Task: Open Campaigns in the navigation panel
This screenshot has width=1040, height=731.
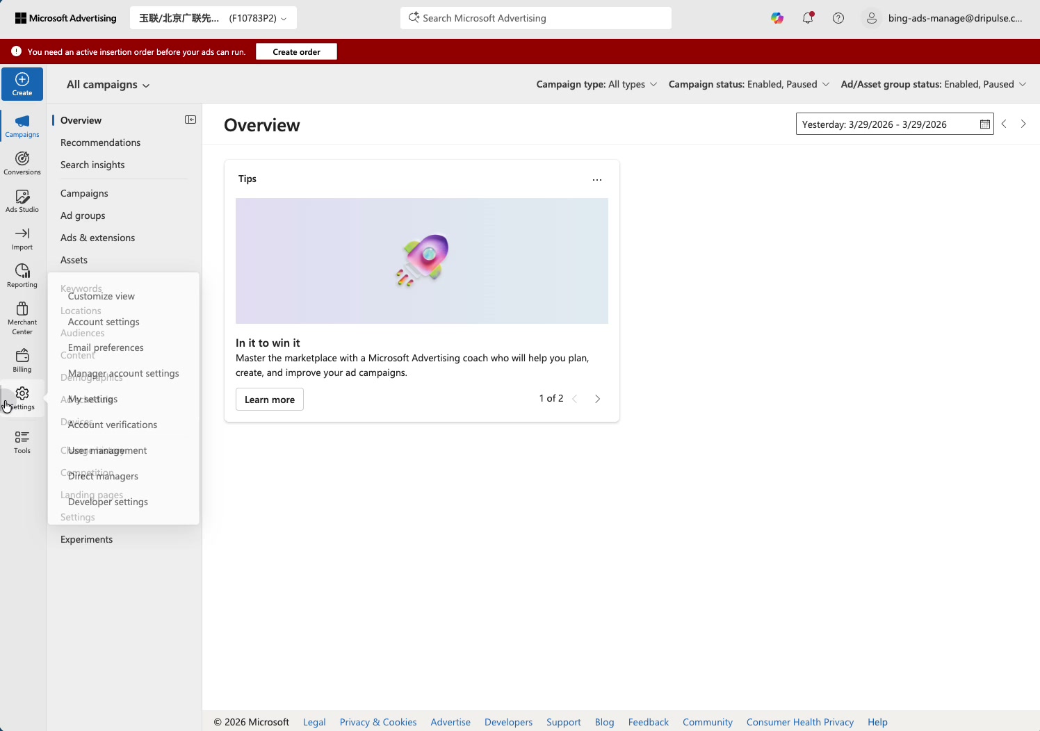Action: click(84, 193)
